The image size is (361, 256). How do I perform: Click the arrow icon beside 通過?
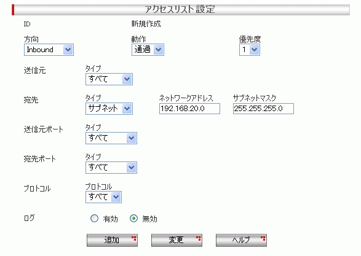(159, 50)
